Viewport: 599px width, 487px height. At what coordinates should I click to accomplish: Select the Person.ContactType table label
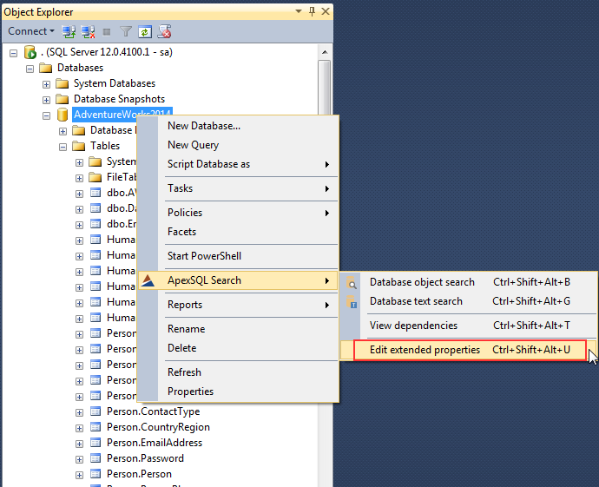[x=153, y=411]
